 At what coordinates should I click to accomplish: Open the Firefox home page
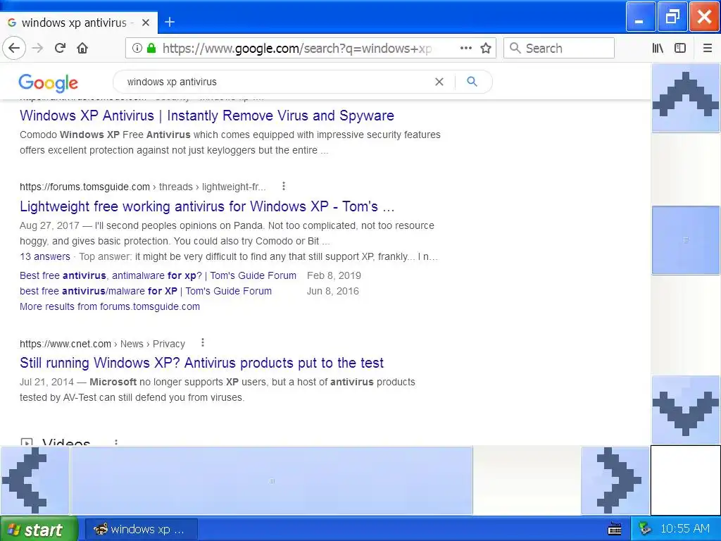[x=82, y=48]
